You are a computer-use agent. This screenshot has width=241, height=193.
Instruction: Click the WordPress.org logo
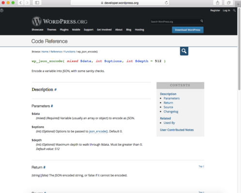click(x=60, y=21)
